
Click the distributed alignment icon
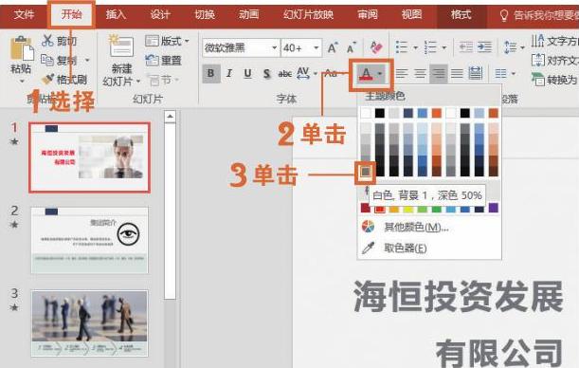click(476, 74)
